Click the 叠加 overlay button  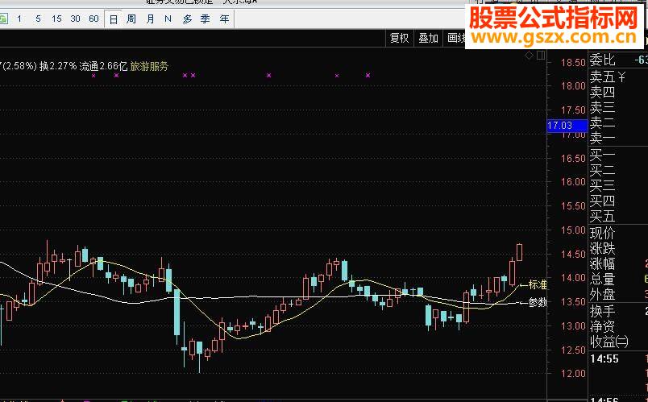pyautogui.click(x=428, y=39)
